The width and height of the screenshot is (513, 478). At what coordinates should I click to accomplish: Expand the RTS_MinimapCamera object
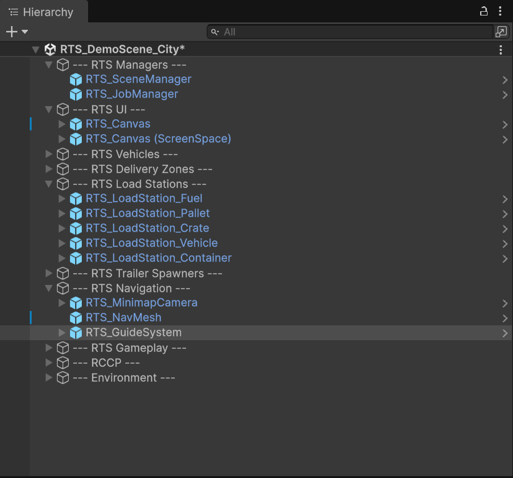coord(62,303)
